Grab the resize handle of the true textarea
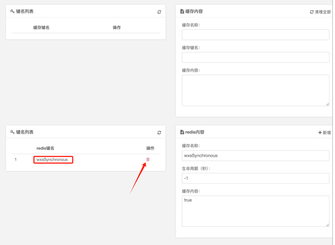This screenshot has height=245, width=335. (x=327, y=225)
